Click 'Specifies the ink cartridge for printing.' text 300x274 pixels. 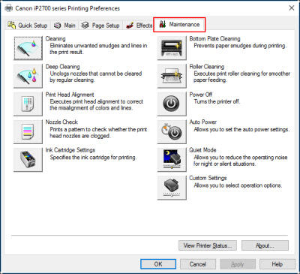[93, 158]
